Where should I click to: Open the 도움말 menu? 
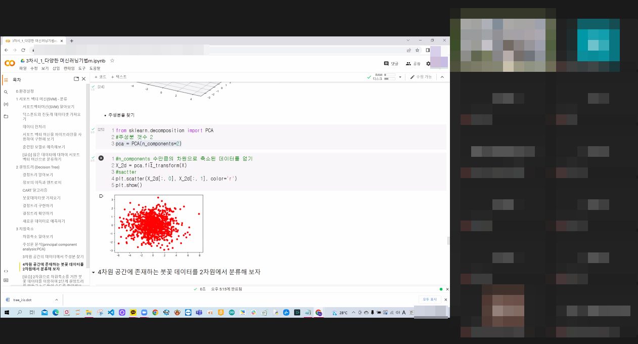coord(95,68)
